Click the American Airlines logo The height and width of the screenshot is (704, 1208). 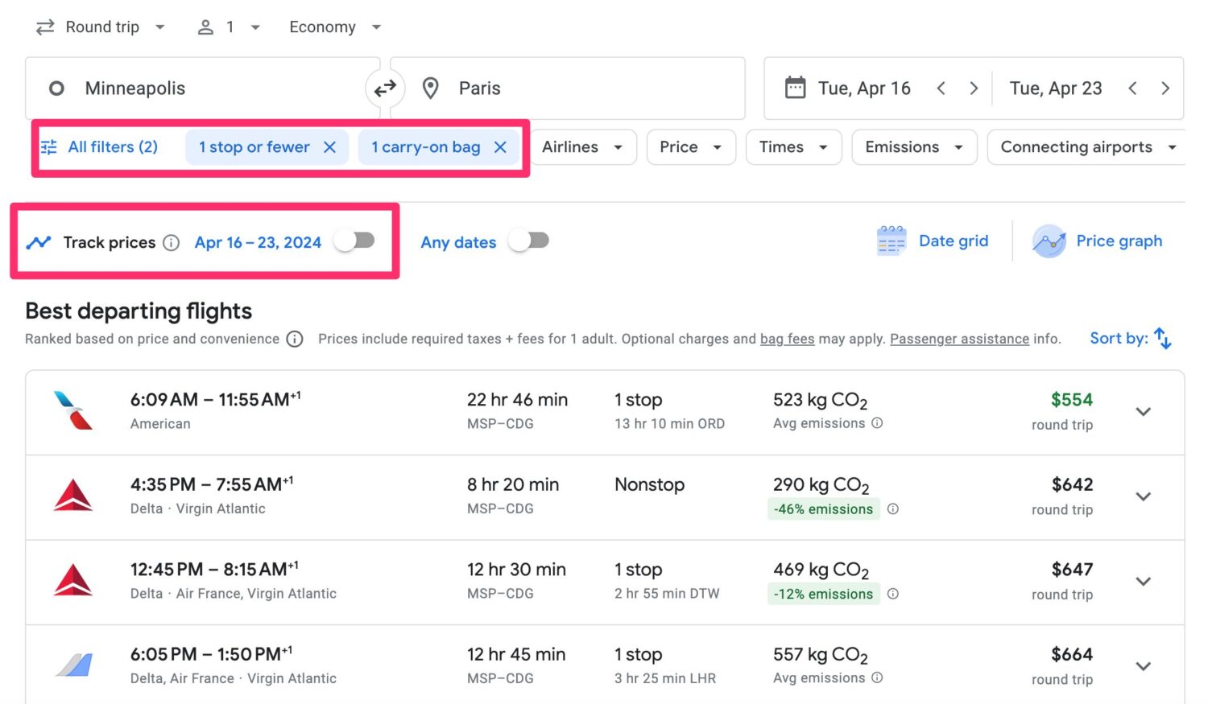pyautogui.click(x=72, y=410)
